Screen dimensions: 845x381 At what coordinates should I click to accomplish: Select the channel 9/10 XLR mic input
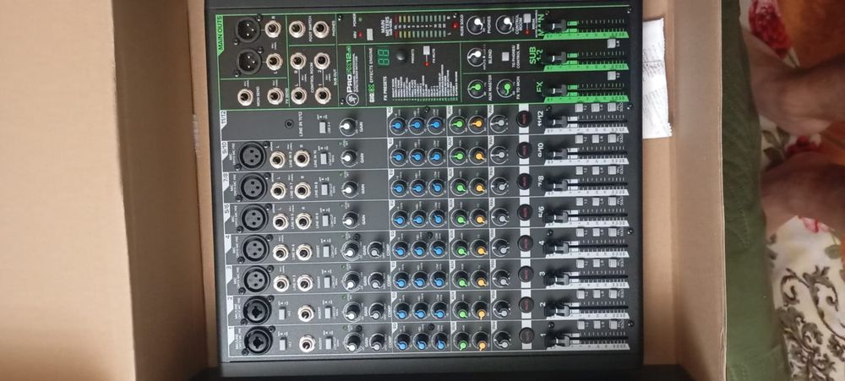pos(253,155)
